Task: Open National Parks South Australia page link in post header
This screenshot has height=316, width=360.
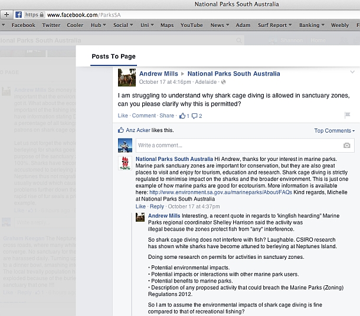Action: (234, 74)
